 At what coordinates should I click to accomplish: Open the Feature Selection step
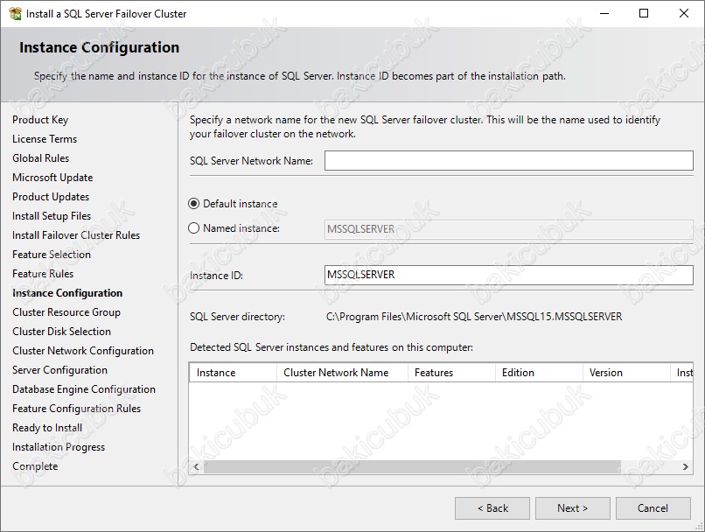[52, 255]
